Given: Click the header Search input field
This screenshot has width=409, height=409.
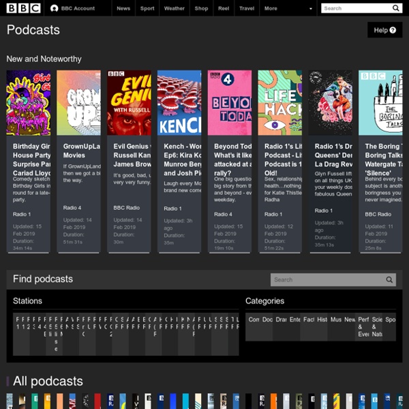Looking at the screenshot, I should click(357, 8).
